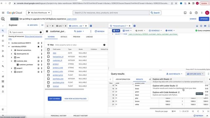Click the BigQuery product icon
The width and height of the screenshot is (210, 118).
pyautogui.click(x=3, y=19)
